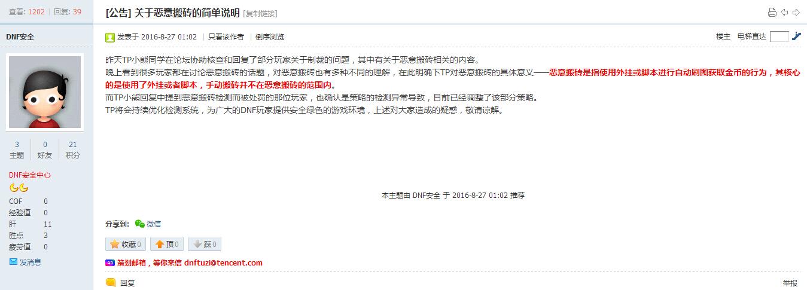Screen dimensions: 807x290
Task: Go to next thread with right arrow icon
Action: (x=796, y=13)
